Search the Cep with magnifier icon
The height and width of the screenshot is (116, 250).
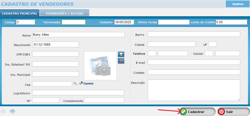click(x=75, y=83)
